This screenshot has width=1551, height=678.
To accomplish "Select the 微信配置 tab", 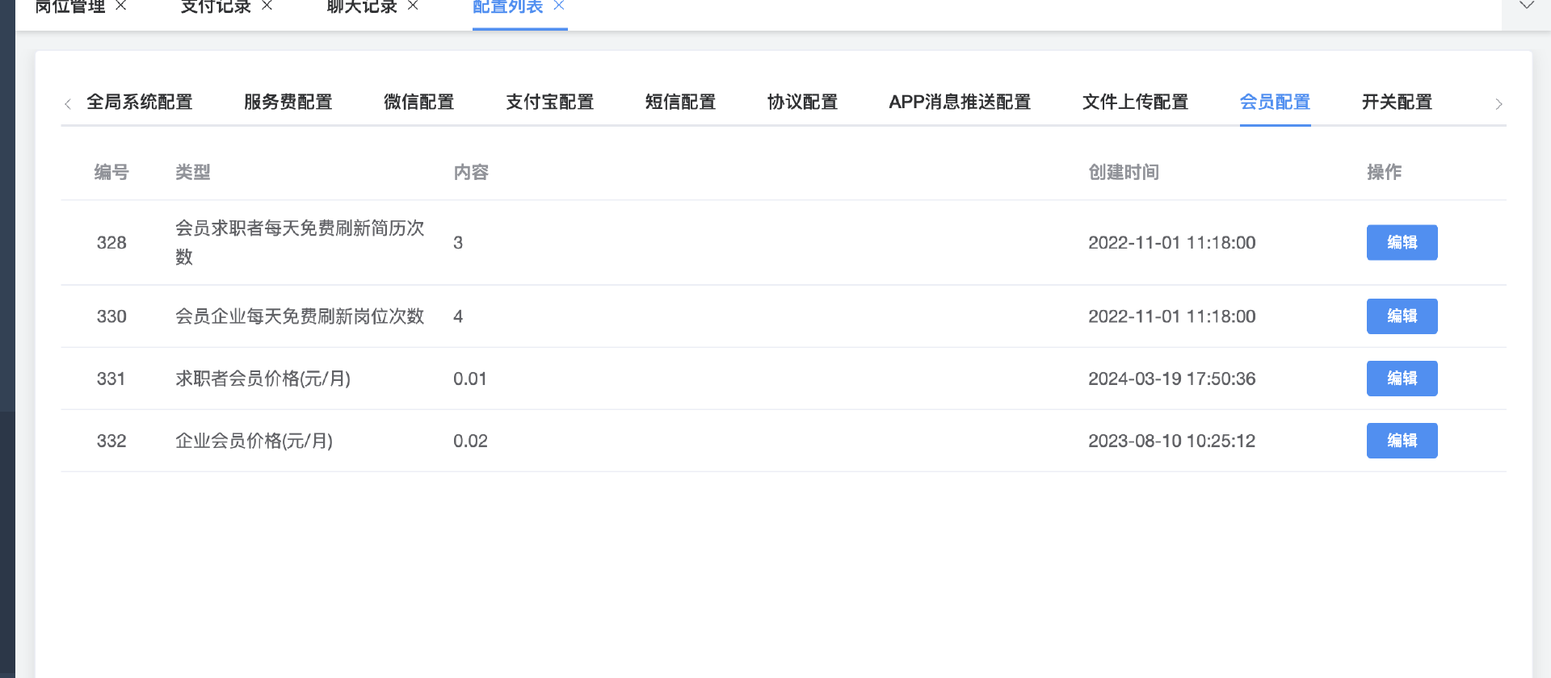I will tap(418, 103).
